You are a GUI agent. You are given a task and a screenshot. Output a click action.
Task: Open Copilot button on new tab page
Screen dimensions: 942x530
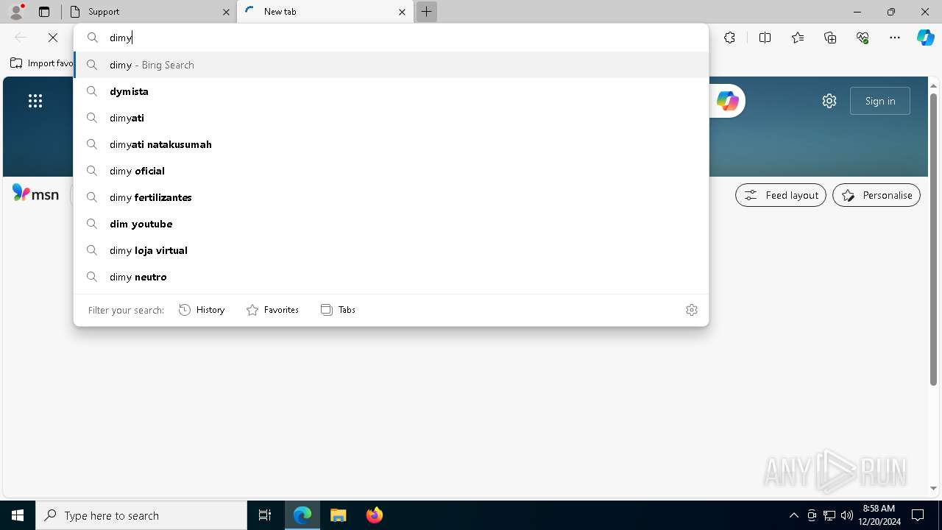727,101
